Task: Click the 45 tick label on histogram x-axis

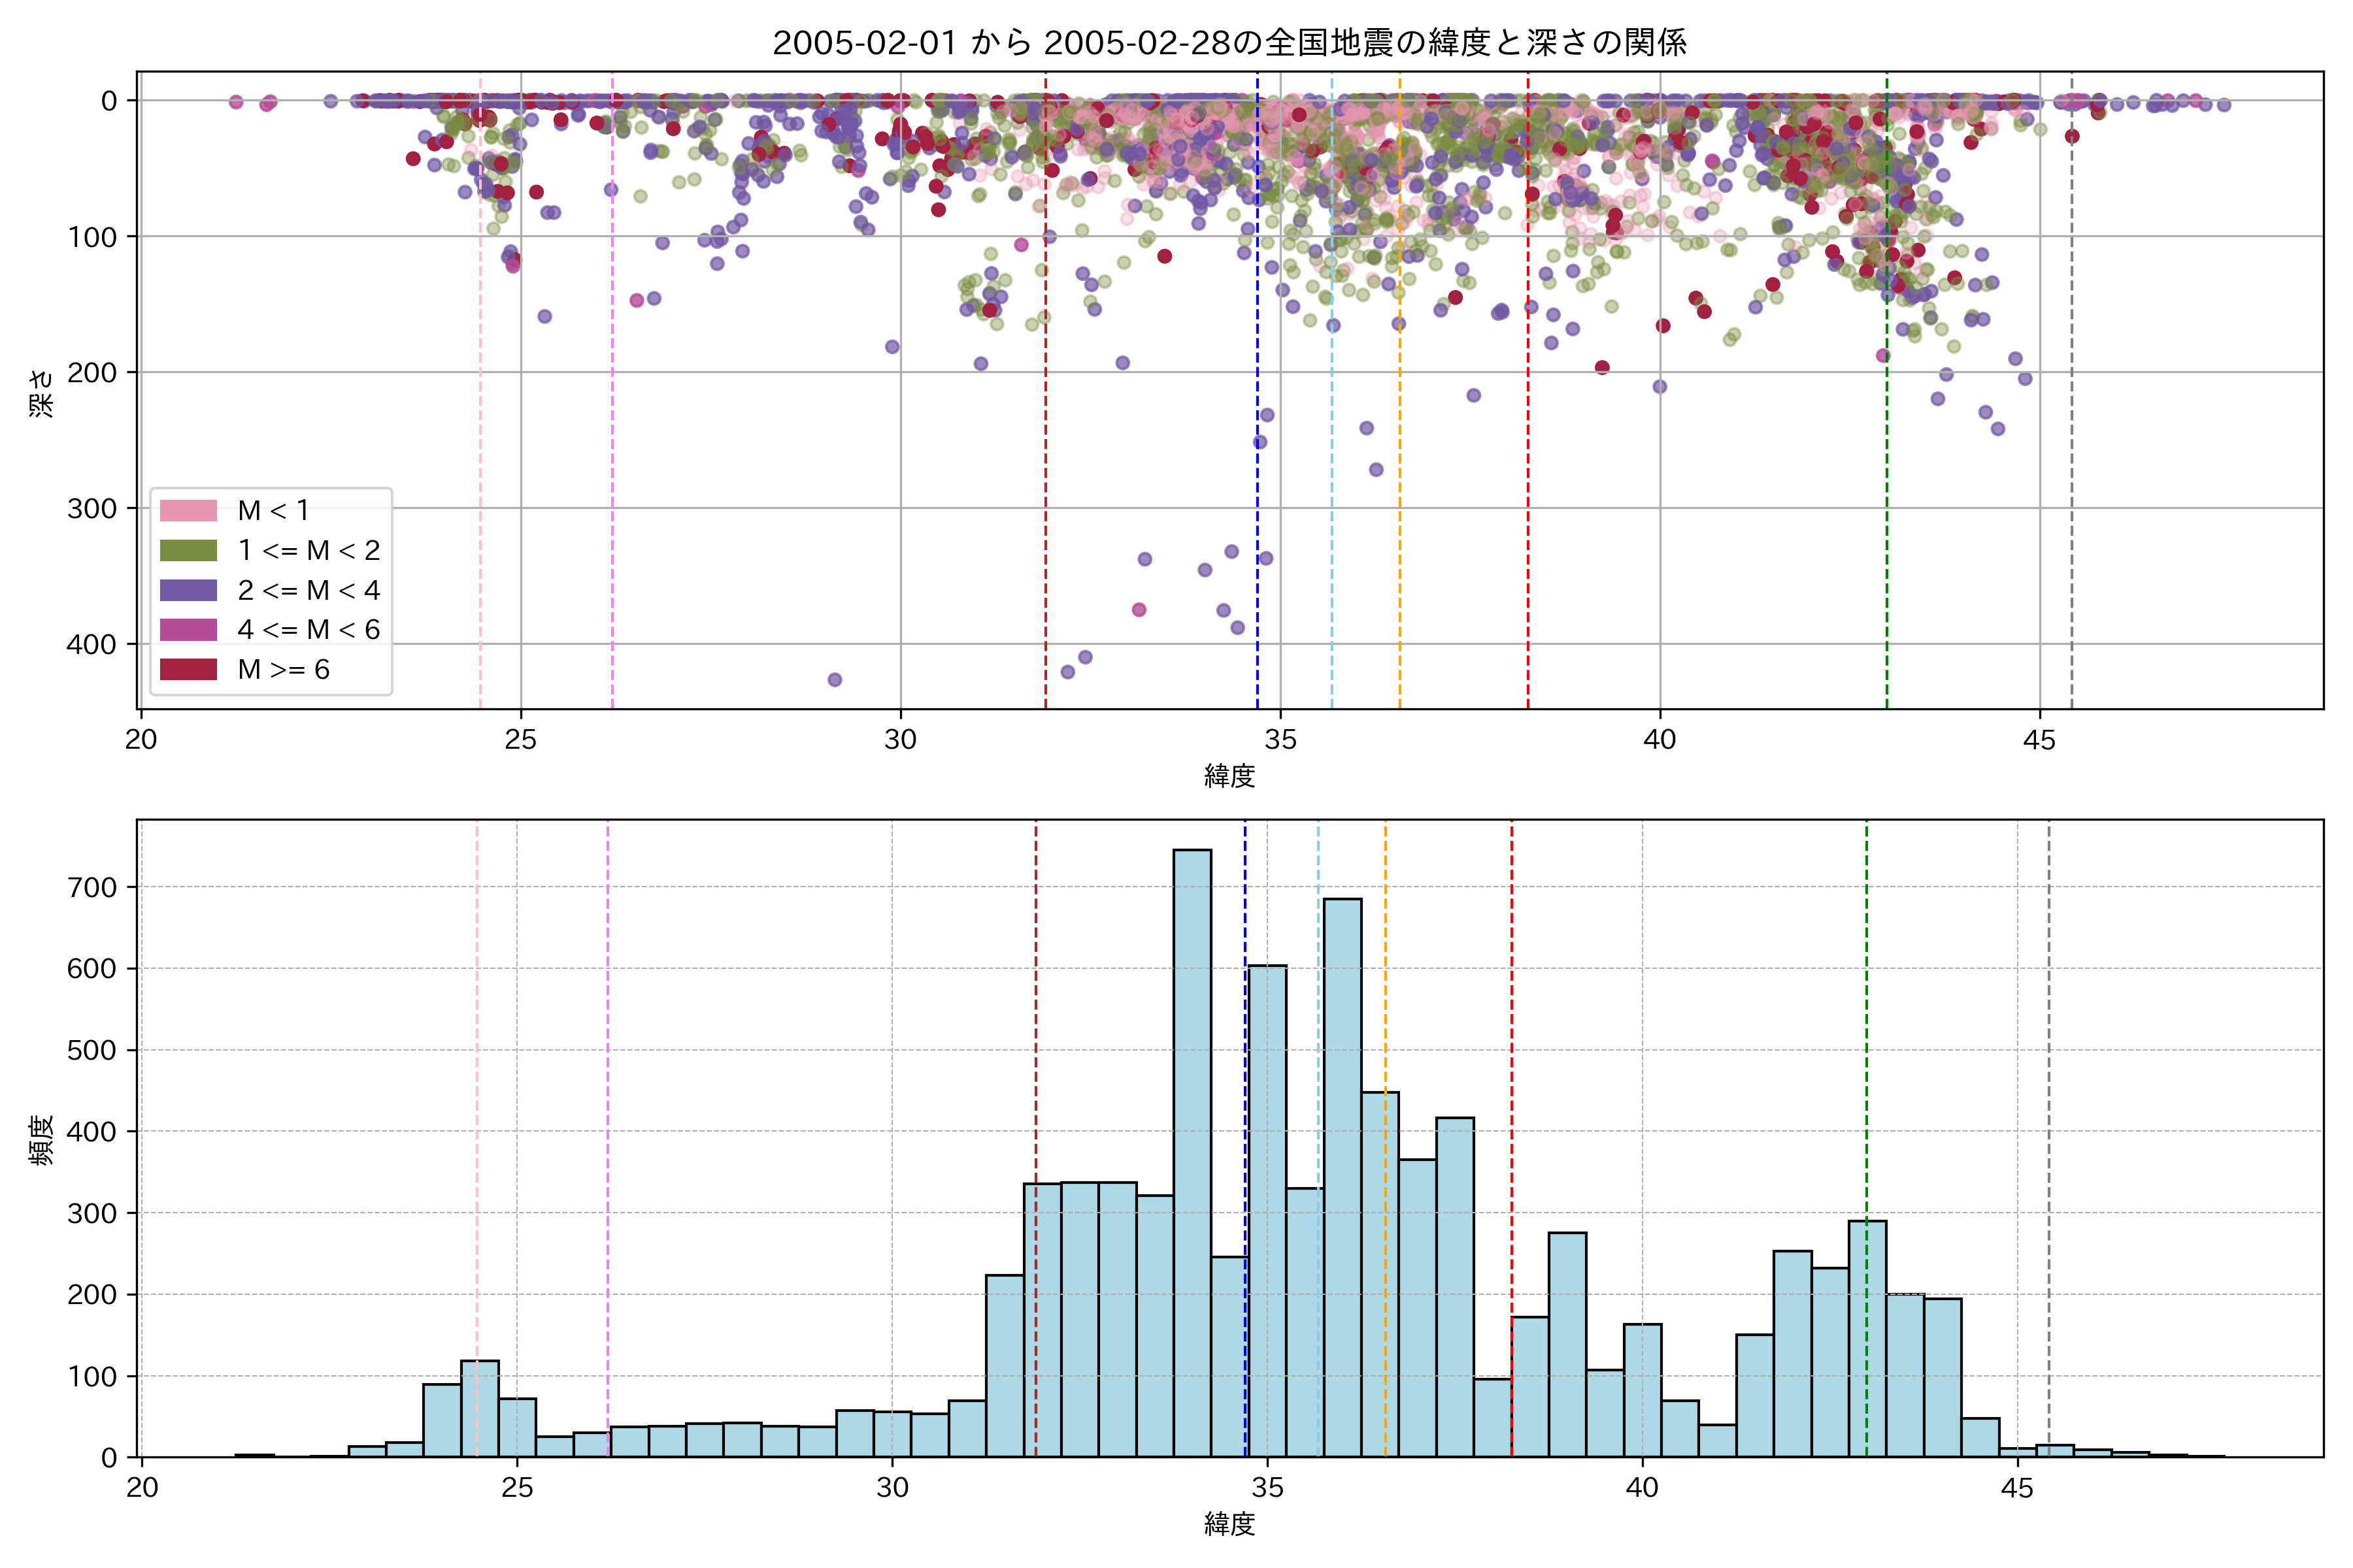Action: 2017,1488
